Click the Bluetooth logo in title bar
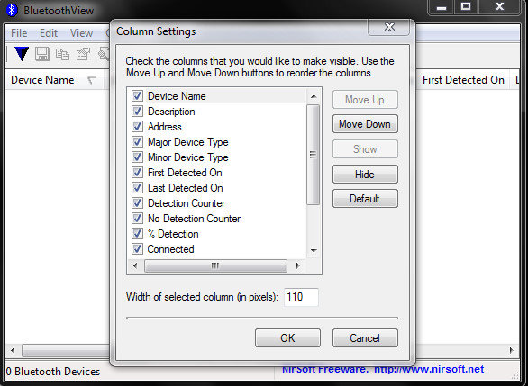This screenshot has width=528, height=386. 12,10
